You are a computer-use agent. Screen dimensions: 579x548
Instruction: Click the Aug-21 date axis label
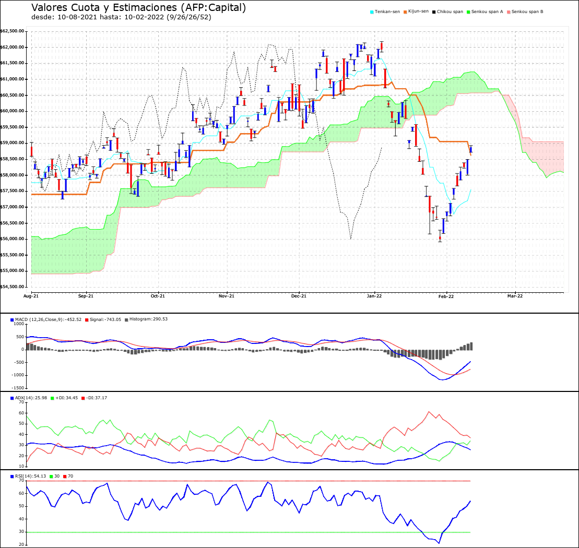point(31,296)
